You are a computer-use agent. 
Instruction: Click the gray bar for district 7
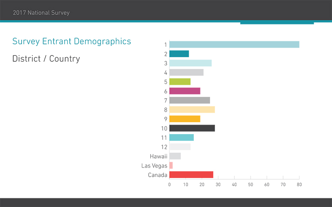click(x=189, y=100)
